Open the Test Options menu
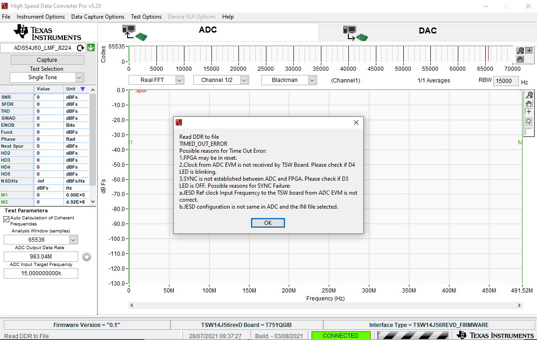Image resolution: width=537 pixels, height=340 pixels. click(x=146, y=17)
